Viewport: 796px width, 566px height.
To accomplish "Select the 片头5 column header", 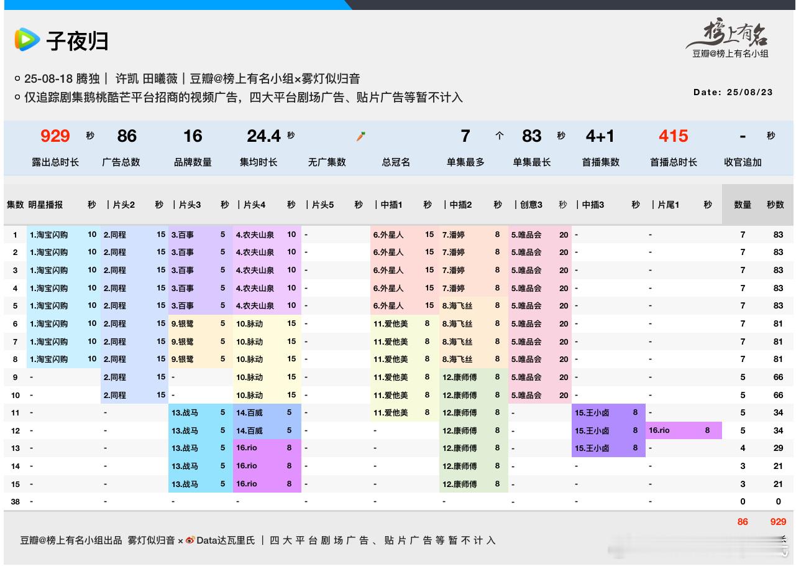I will pos(323,205).
